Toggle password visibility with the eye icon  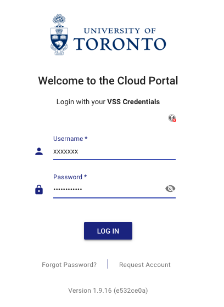pyautogui.click(x=170, y=189)
